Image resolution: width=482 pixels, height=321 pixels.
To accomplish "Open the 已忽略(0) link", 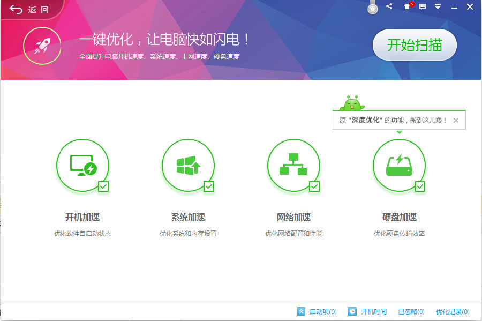I will tap(411, 312).
